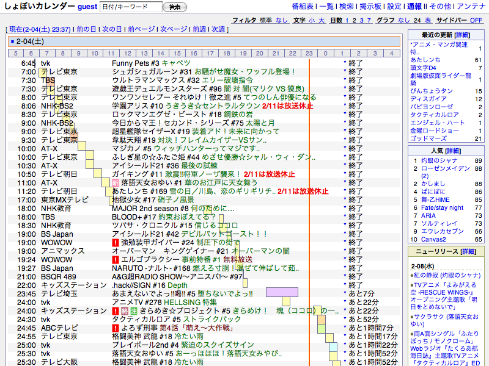Click the blue square icon beside 2-04(土)

[x=12, y=41]
